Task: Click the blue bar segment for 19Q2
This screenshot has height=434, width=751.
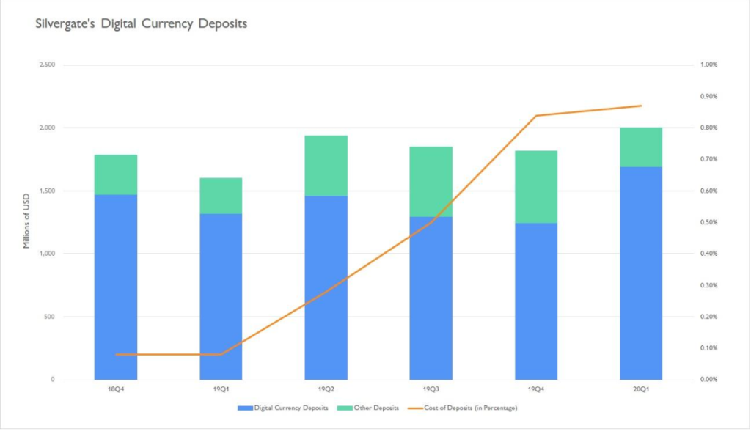Action: pyautogui.click(x=326, y=288)
